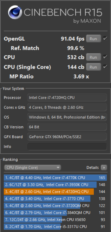Select the Xeon X5650 ranking entry
The image size is (111, 232).
(x=55, y=220)
